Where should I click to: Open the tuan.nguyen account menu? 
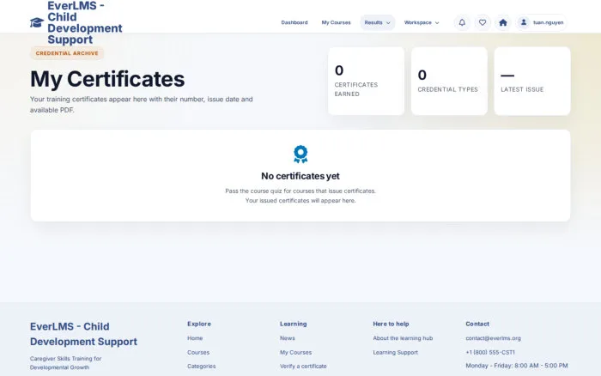click(x=541, y=22)
